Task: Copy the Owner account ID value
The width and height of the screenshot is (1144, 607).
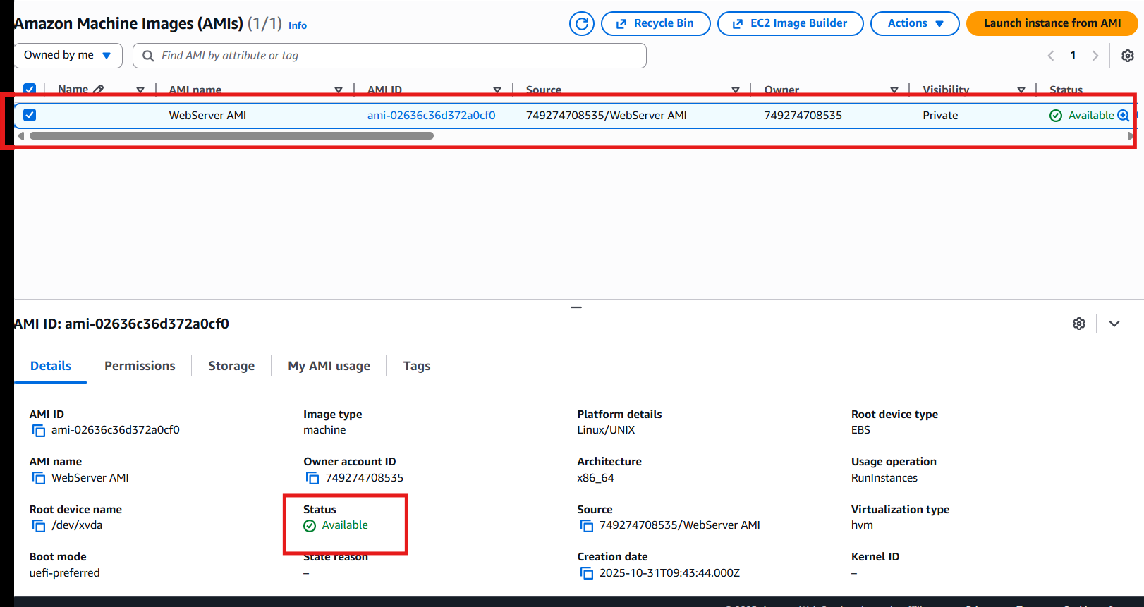Action: (312, 478)
